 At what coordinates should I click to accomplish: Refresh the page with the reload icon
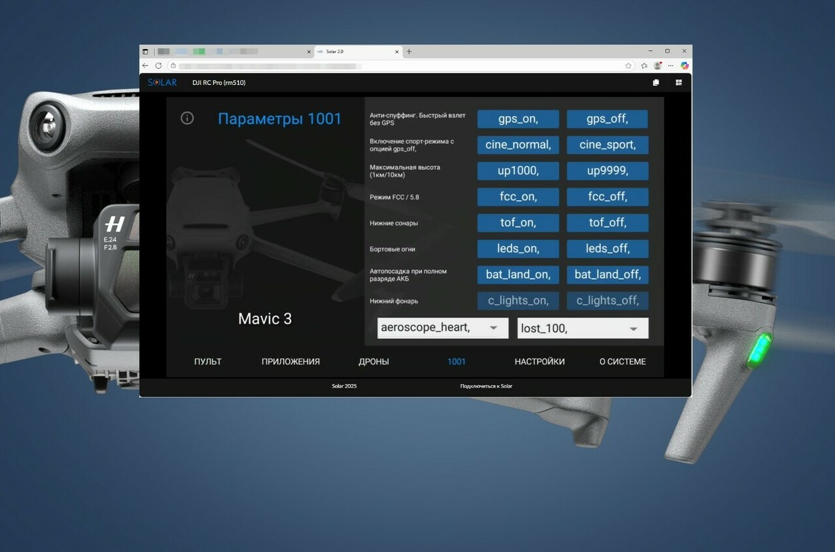pyautogui.click(x=158, y=66)
